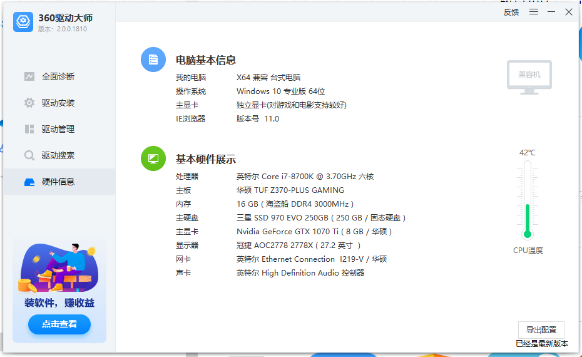
Task: Click 独立显卡(对游戏和电影支持较好) text
Action: [292, 105]
